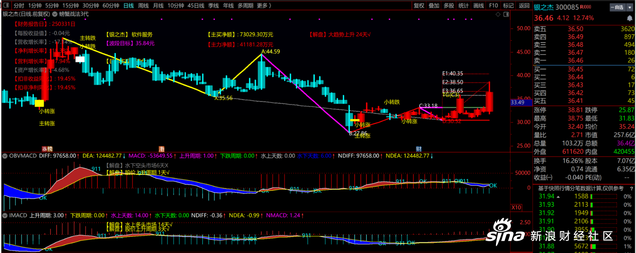Click the 【波段目标】35.84元 label
This screenshot has height=253, width=636.
click(130, 43)
